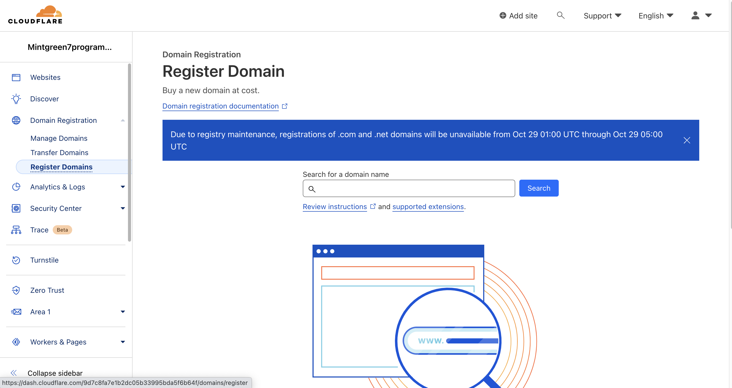The width and height of the screenshot is (732, 388).
Task: Click the Zero Trust shield icon
Action: point(16,290)
